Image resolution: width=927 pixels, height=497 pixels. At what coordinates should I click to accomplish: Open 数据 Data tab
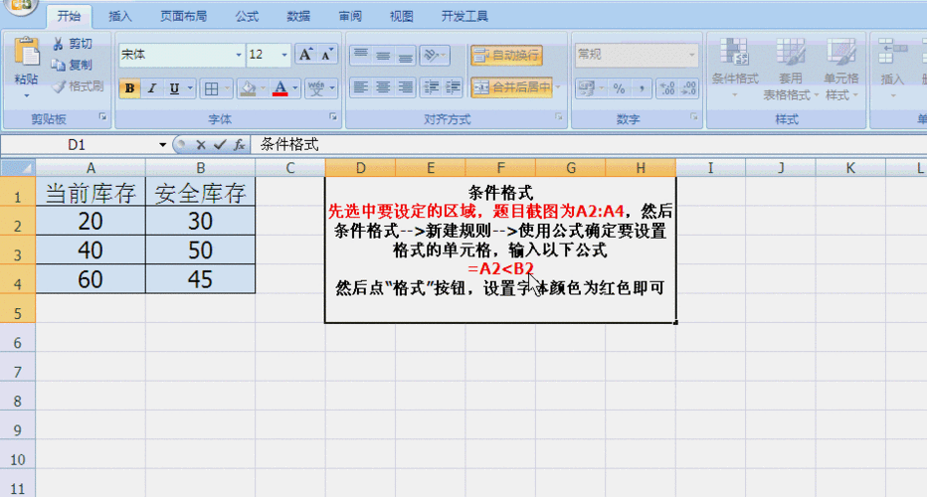298,16
